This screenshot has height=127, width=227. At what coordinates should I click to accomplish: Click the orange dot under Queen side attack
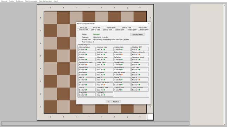[x=104, y=85]
